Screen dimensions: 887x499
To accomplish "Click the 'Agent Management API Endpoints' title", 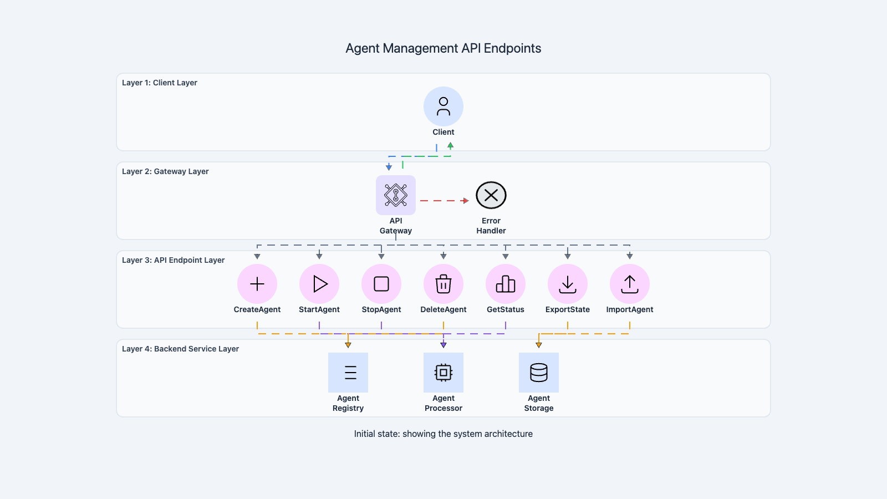I will tap(443, 48).
